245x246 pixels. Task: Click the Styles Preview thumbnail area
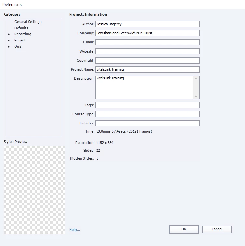34,190
